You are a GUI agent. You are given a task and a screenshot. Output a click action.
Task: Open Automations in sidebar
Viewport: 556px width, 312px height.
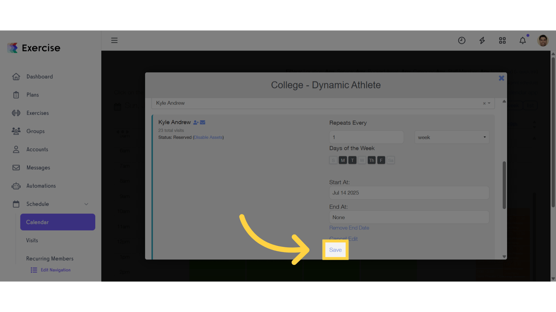[41, 186]
